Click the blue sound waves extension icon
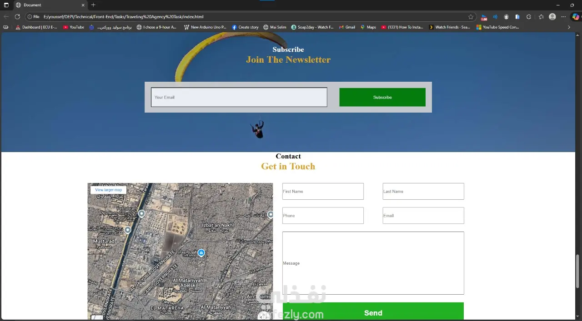582x321 pixels. point(495,17)
